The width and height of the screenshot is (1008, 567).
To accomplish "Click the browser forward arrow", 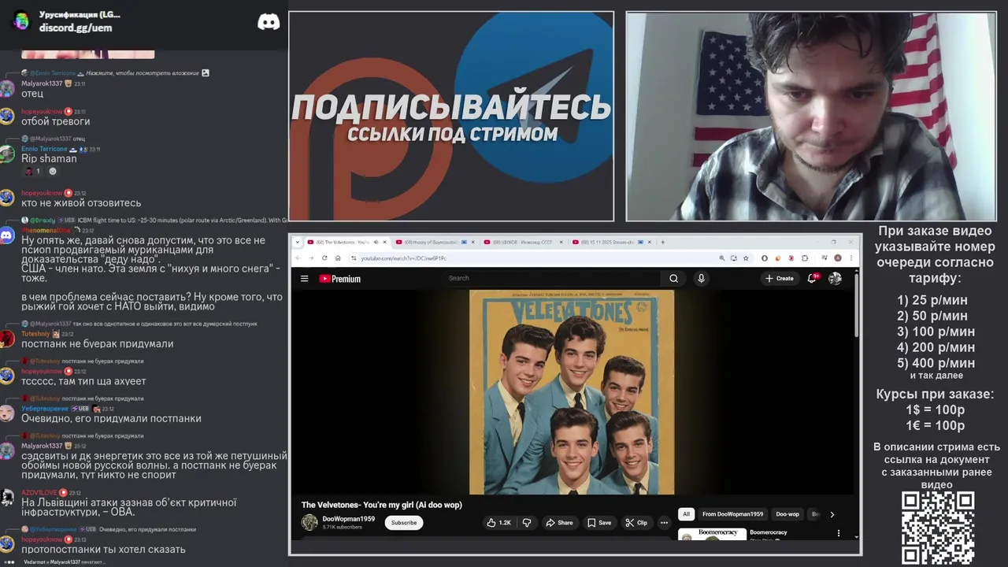I will click(311, 258).
